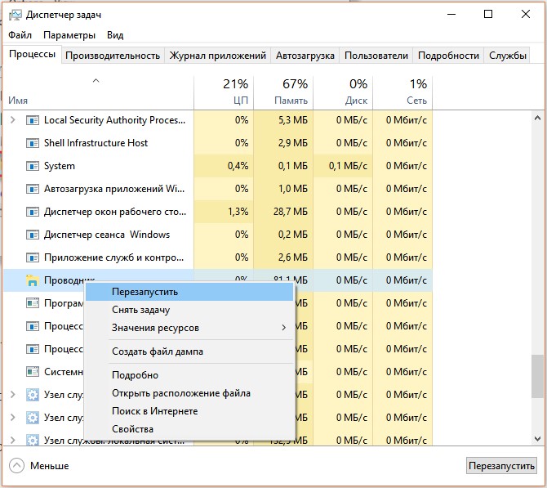
Task: Click the Меньше collapse arrow icon
Action: [16, 466]
